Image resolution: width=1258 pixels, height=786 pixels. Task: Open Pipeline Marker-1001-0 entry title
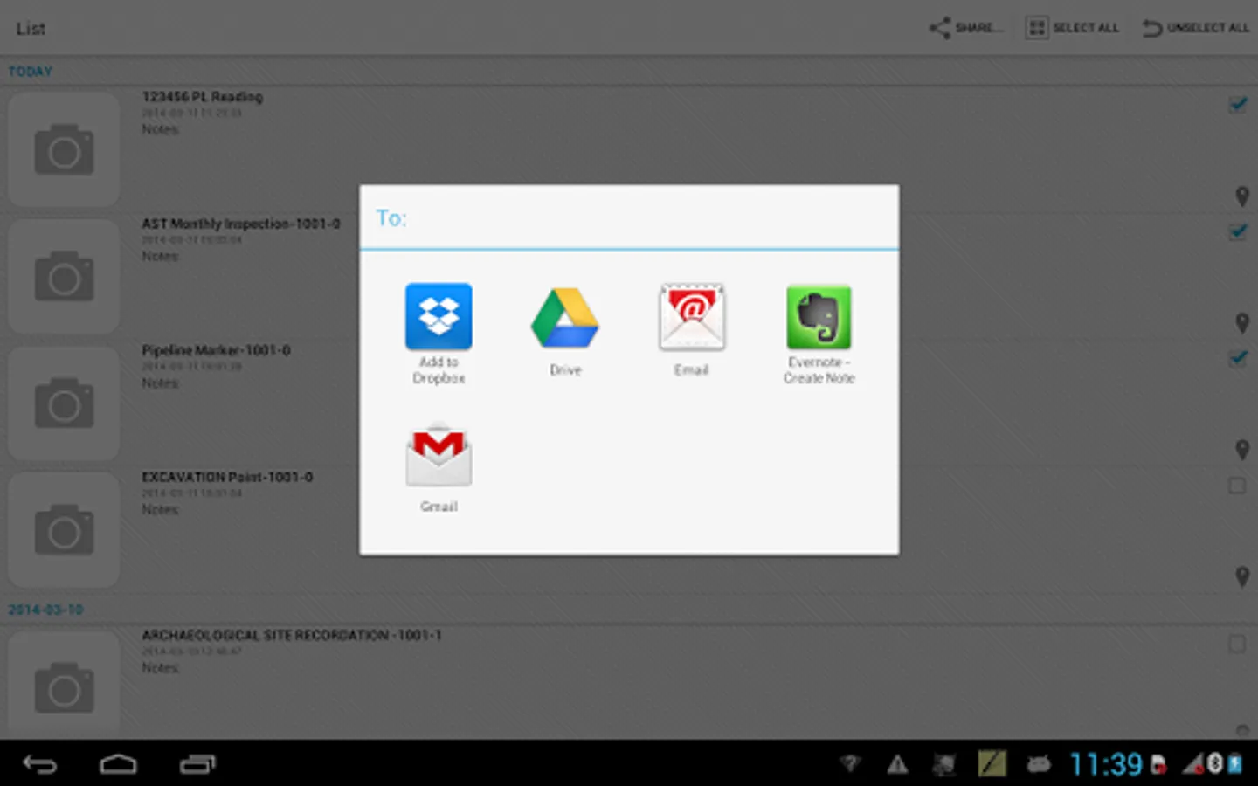pos(216,350)
